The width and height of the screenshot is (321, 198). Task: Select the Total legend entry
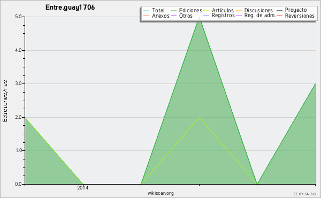[x=154, y=10]
